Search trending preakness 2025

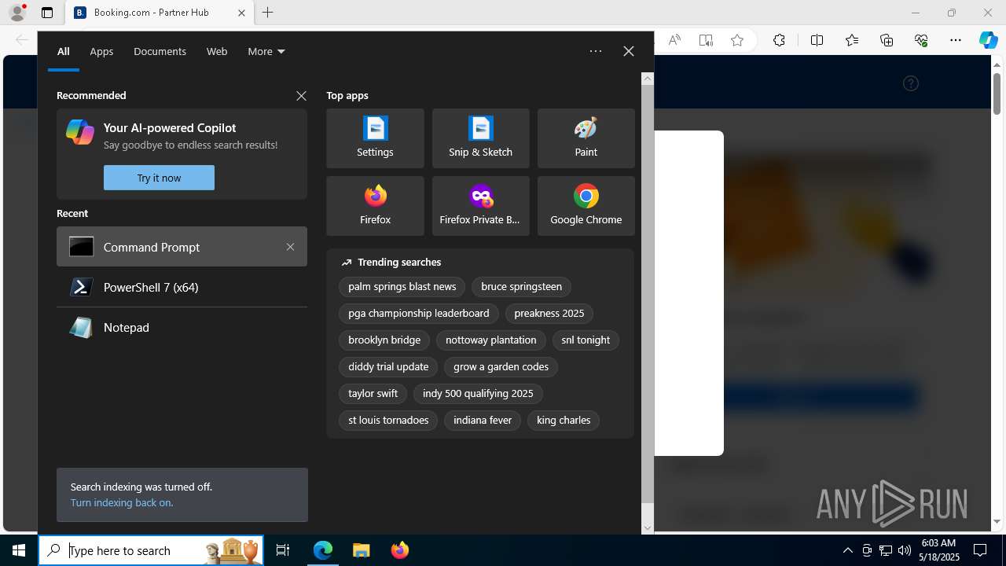[x=549, y=314]
